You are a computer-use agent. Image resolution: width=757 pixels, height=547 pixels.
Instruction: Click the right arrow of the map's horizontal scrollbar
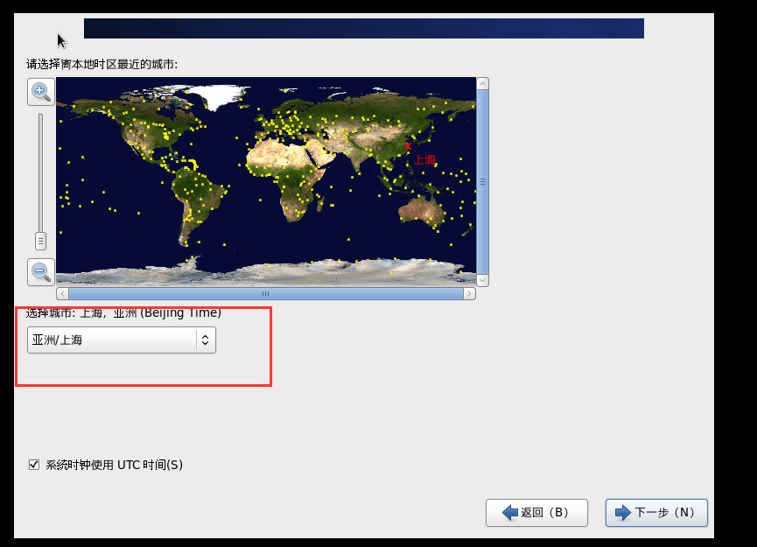pyautogui.click(x=469, y=293)
